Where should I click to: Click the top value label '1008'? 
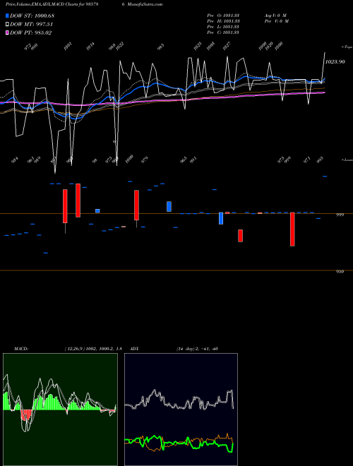pos(210,46)
